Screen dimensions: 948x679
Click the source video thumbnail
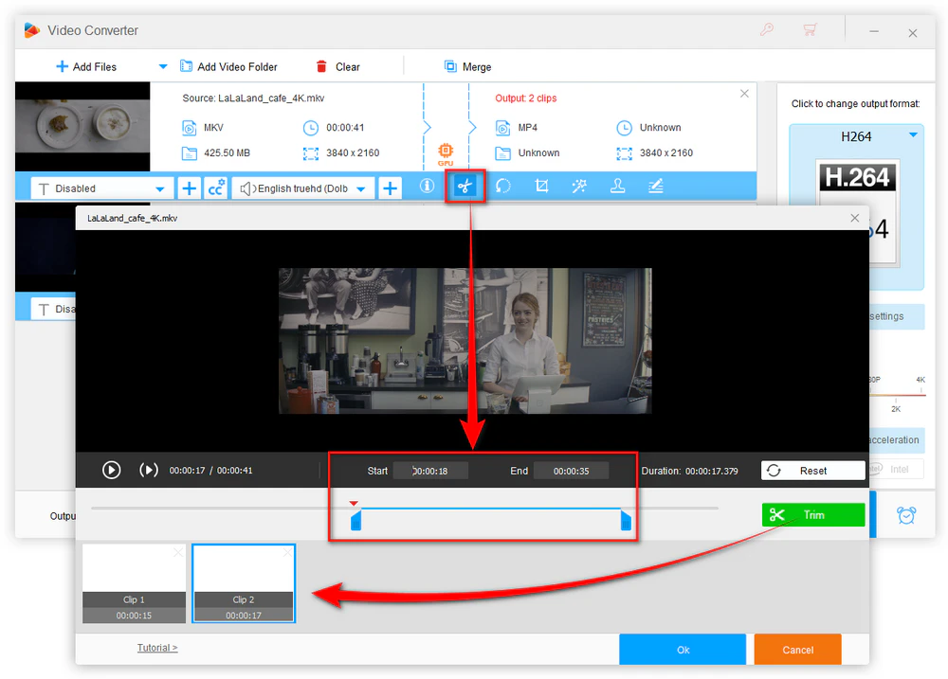click(x=82, y=126)
